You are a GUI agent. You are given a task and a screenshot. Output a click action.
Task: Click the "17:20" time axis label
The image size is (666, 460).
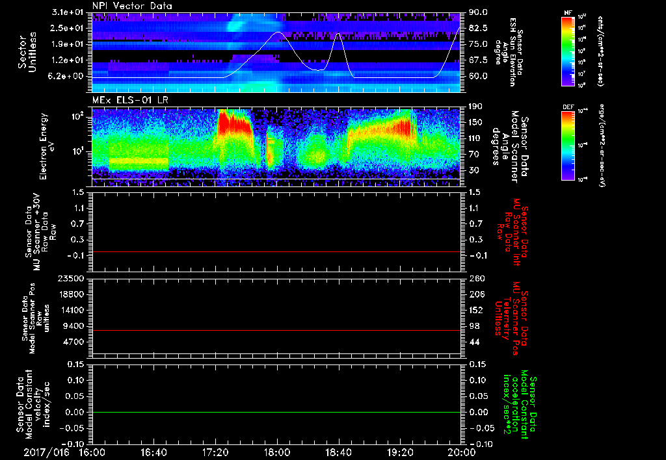[x=215, y=452]
